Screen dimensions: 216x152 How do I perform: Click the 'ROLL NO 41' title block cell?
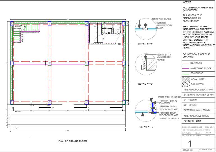(210, 127)
